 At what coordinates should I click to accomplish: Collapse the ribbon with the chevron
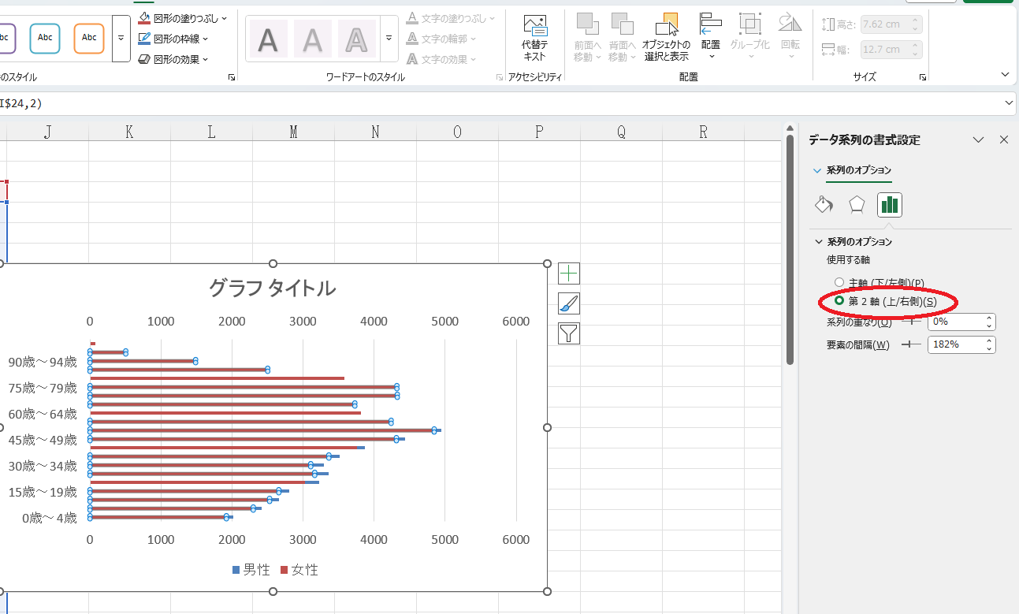click(x=1005, y=74)
